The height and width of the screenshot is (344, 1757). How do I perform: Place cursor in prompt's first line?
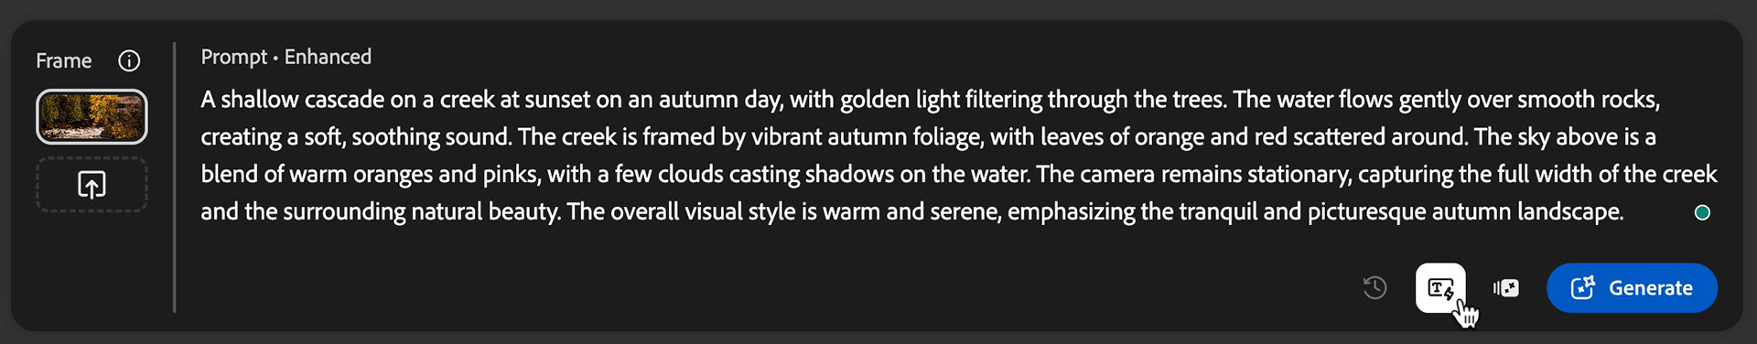[x=930, y=99]
